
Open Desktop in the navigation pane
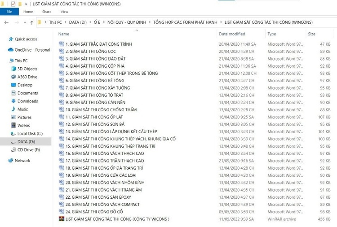[x=25, y=85]
